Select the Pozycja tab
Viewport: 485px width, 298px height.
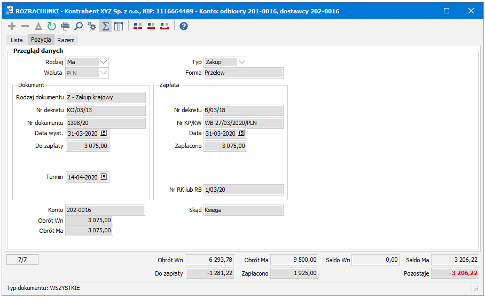[x=41, y=40]
